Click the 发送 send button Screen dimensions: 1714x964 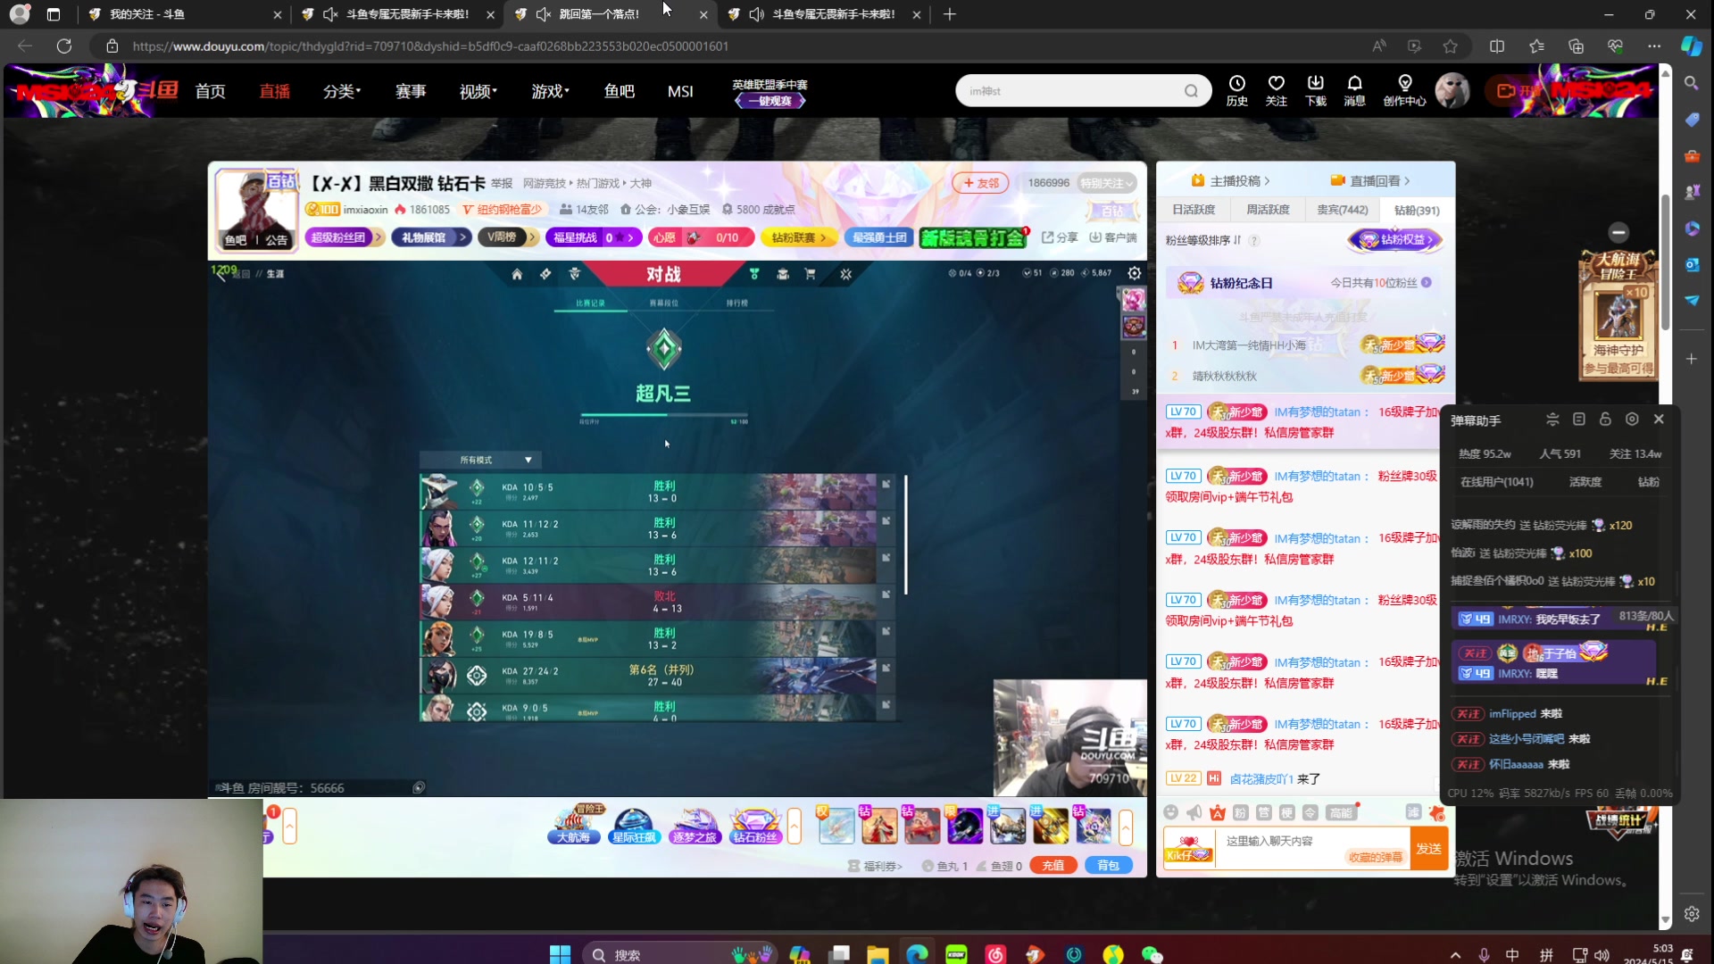[1428, 849]
